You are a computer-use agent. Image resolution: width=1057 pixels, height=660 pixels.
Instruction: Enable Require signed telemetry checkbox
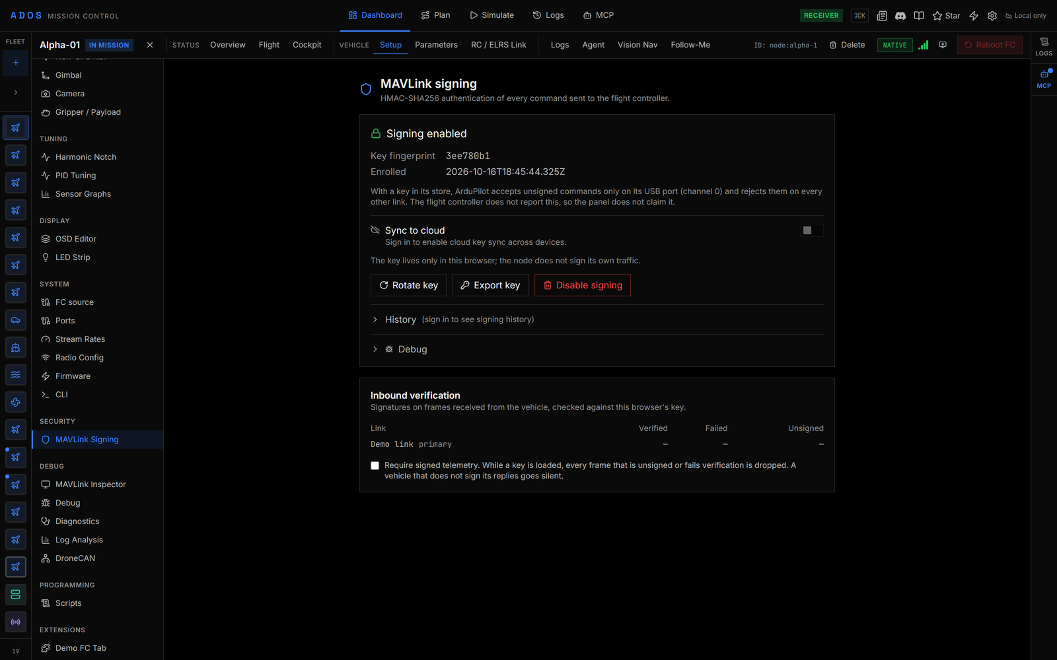tap(375, 465)
